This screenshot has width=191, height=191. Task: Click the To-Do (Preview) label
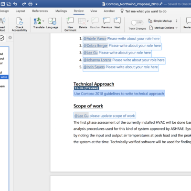coord(86,88)
